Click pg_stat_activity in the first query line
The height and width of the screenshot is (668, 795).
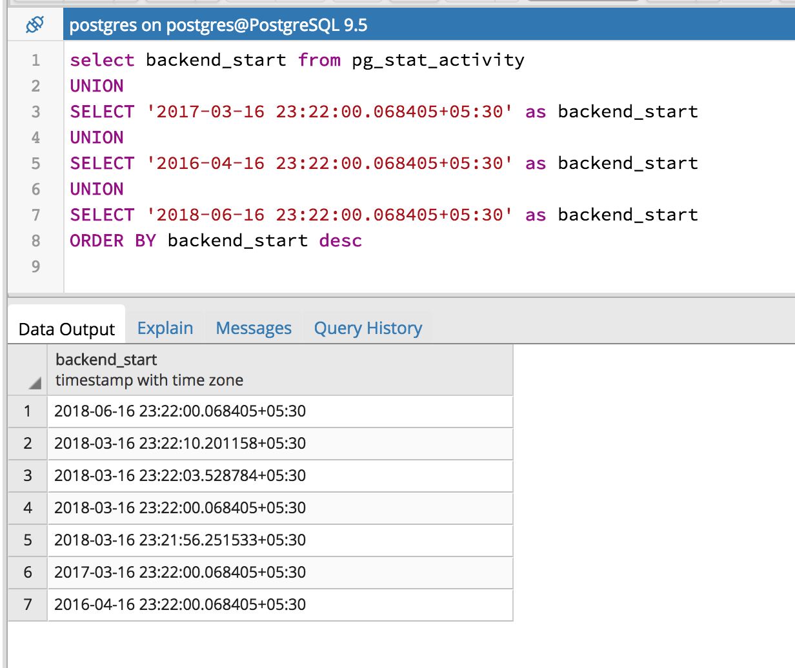[438, 60]
